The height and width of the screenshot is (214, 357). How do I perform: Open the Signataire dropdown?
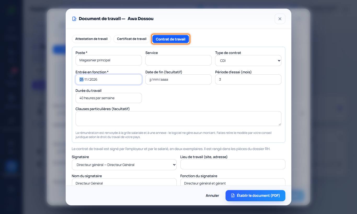(x=124, y=165)
